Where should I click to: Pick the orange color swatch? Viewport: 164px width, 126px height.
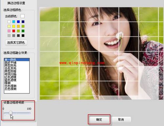[18, 26]
